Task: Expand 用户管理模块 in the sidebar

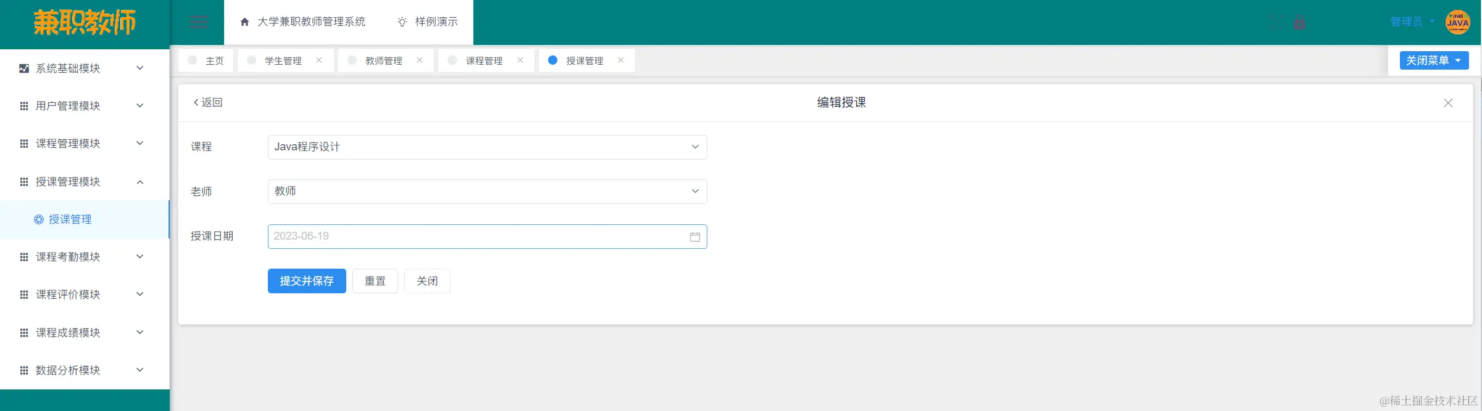Action: [x=85, y=106]
